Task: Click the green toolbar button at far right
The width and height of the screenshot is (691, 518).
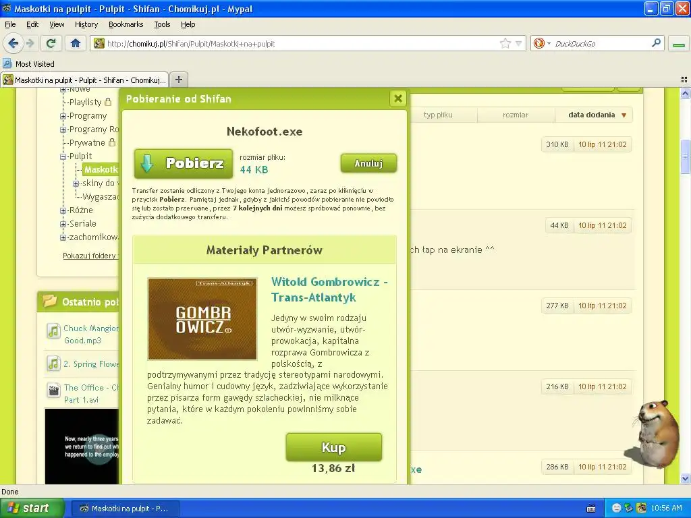Action: coord(679,44)
